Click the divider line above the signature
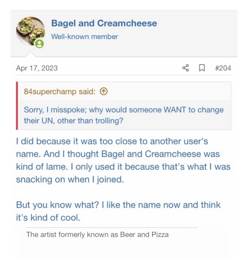Image resolution: width=248 pixels, height=259 pixels. point(112,228)
